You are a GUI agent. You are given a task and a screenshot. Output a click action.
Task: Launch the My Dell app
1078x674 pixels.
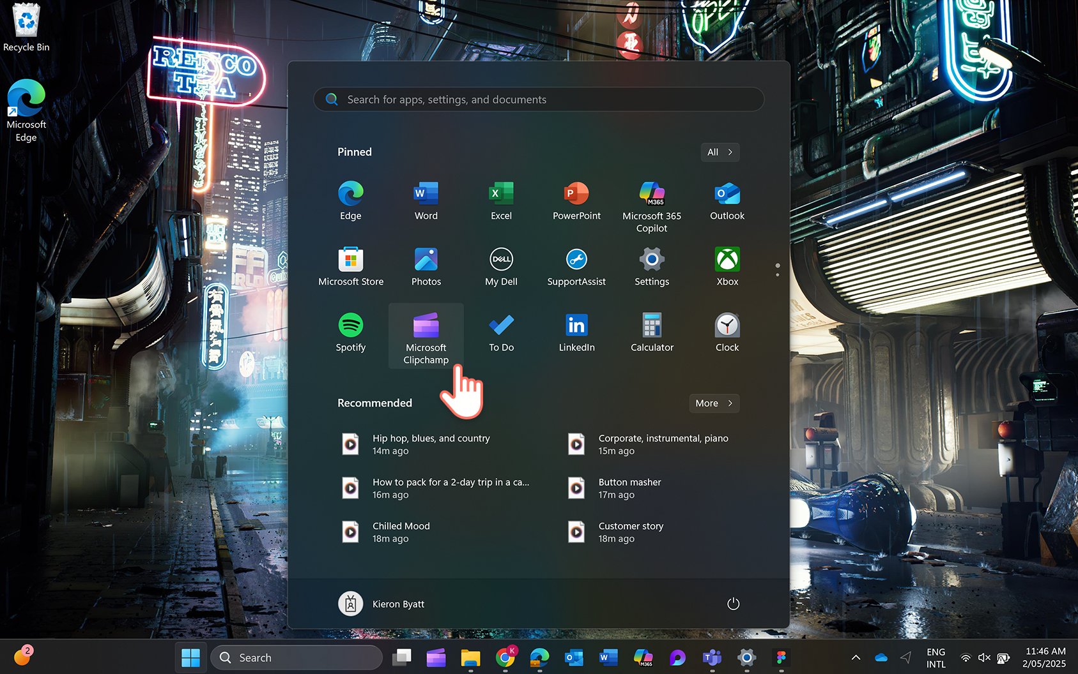click(x=501, y=265)
